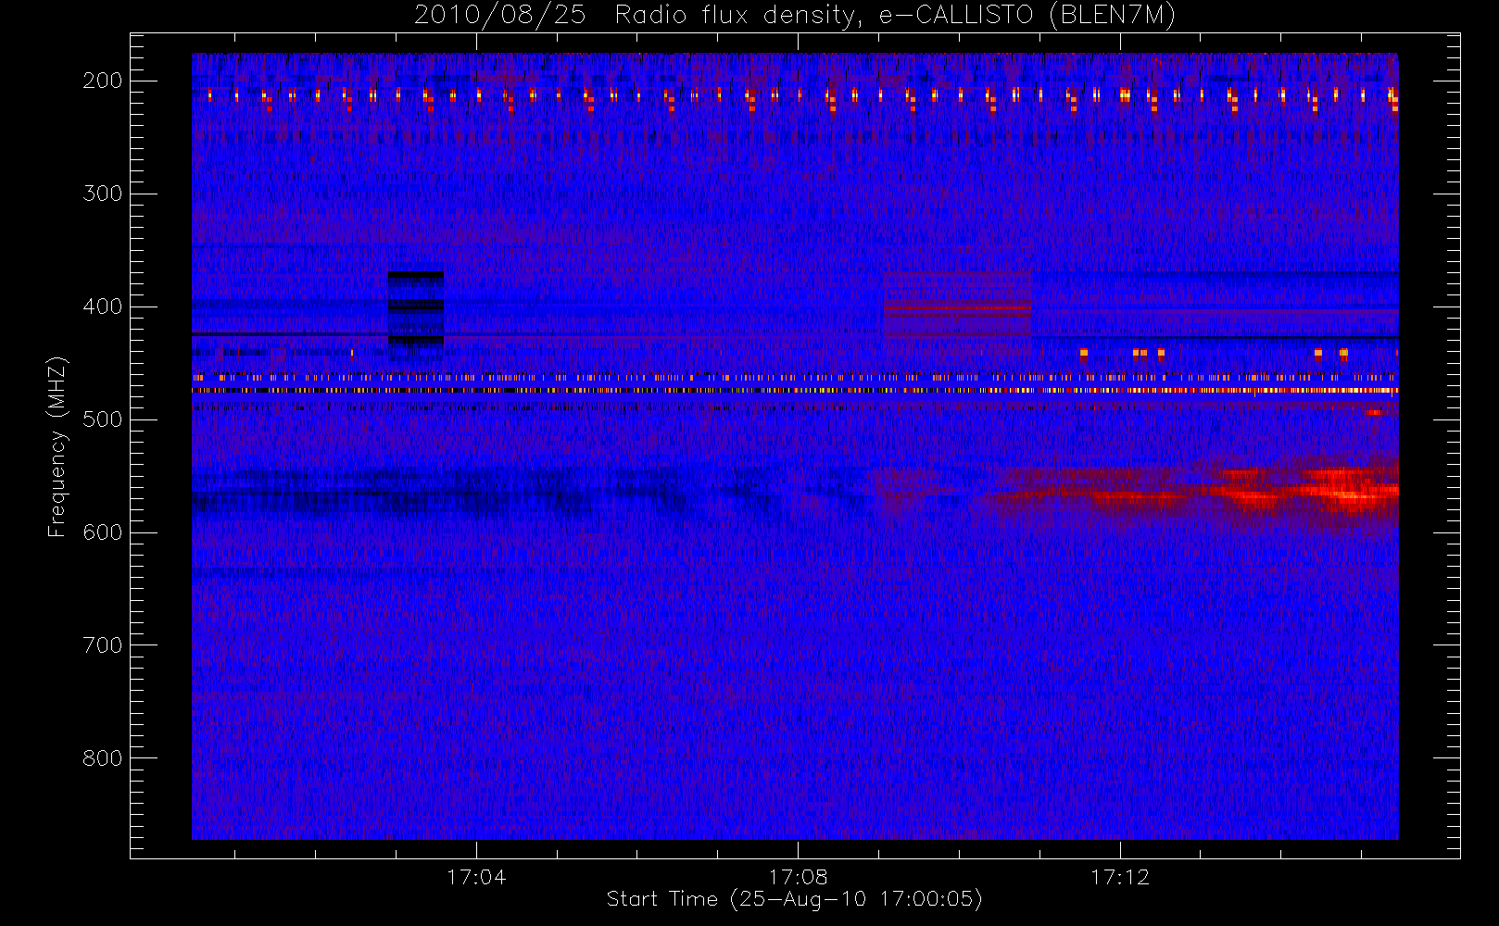Click the plot title "2010/08/25 Radio flux density, e-CALLISTO (BLEN7M)"
Image resolution: width=1499 pixels, height=926 pixels.
795,16
